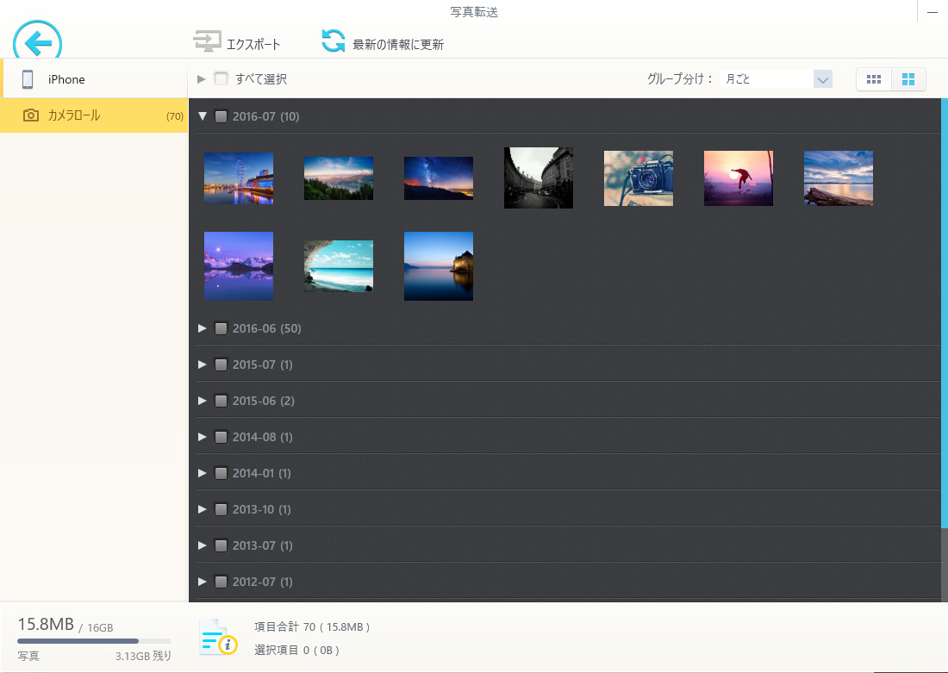Select the driftwood lake photo

[x=839, y=178]
